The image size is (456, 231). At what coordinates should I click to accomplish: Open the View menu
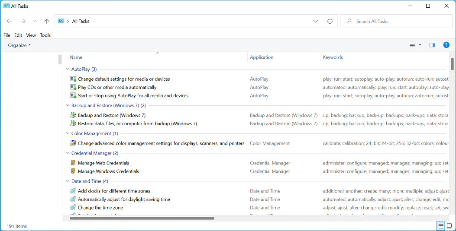point(31,35)
